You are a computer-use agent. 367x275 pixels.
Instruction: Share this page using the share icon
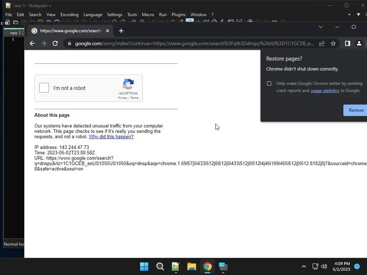point(322,43)
